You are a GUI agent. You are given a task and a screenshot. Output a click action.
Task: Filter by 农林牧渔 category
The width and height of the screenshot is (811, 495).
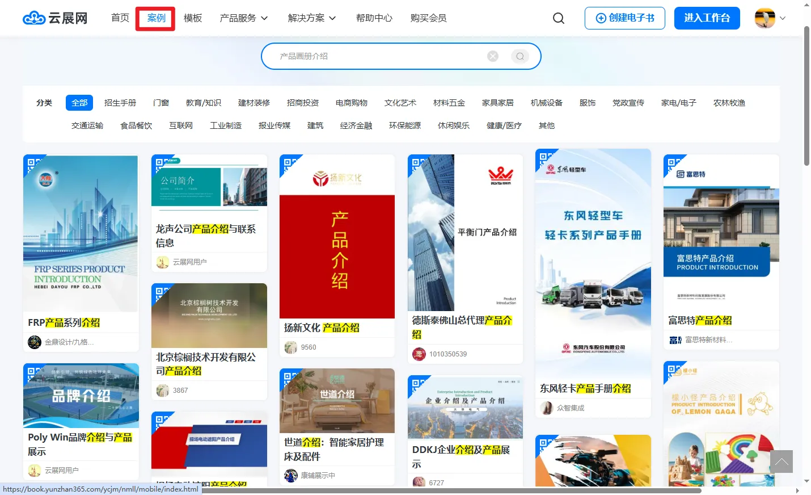coord(729,103)
